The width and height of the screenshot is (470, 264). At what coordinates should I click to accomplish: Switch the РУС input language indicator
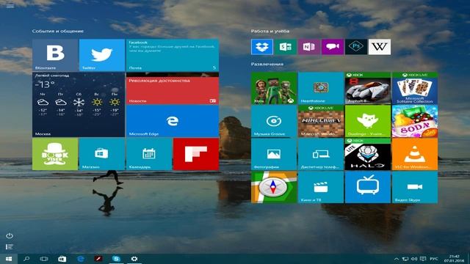click(x=434, y=259)
